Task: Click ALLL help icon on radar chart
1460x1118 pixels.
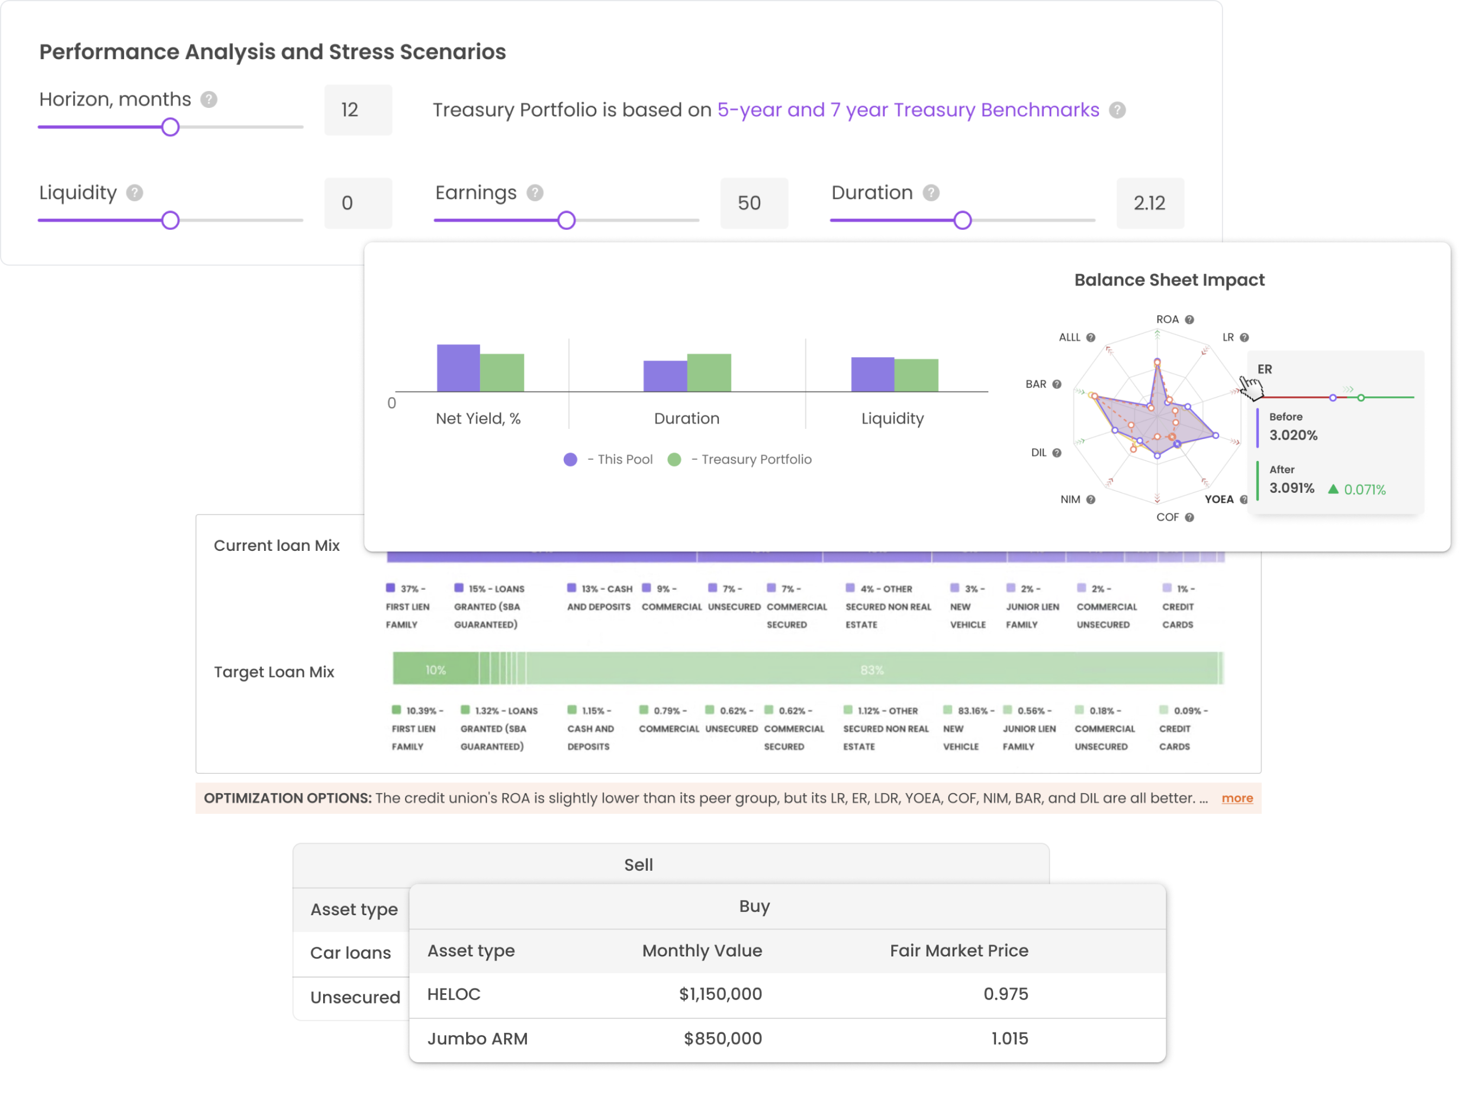Action: pyautogui.click(x=1091, y=337)
